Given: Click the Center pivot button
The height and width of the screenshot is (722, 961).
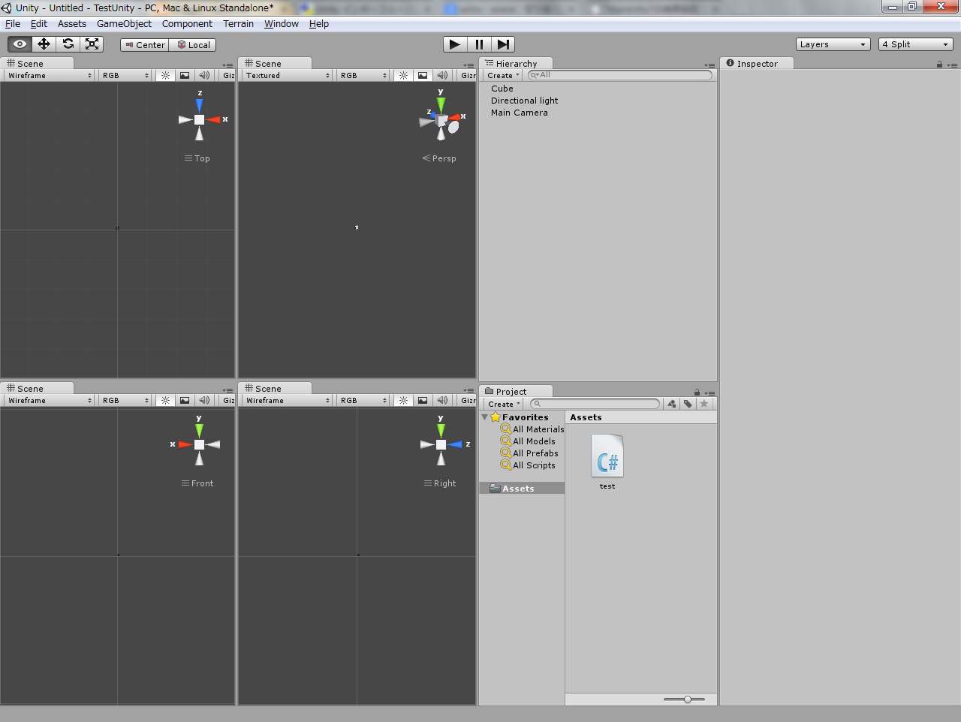Looking at the screenshot, I should [144, 44].
